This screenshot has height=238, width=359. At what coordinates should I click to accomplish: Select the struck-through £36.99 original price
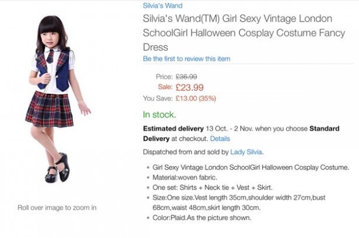(186, 77)
